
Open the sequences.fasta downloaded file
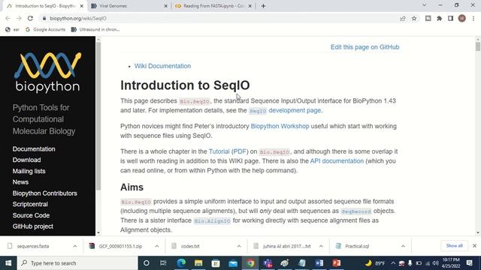pyautogui.click(x=33, y=246)
